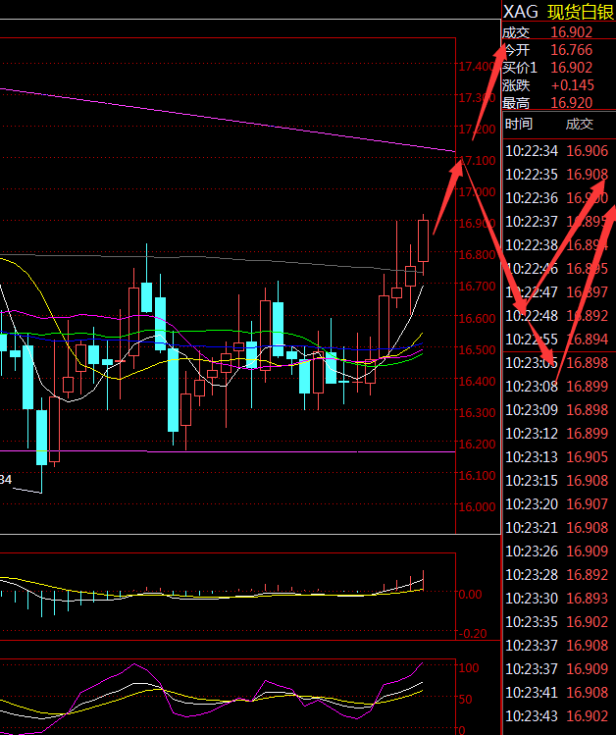Viewport: 616px width, 735px height.
Task: Click the 10:22:35 time entry
Action: click(x=532, y=175)
